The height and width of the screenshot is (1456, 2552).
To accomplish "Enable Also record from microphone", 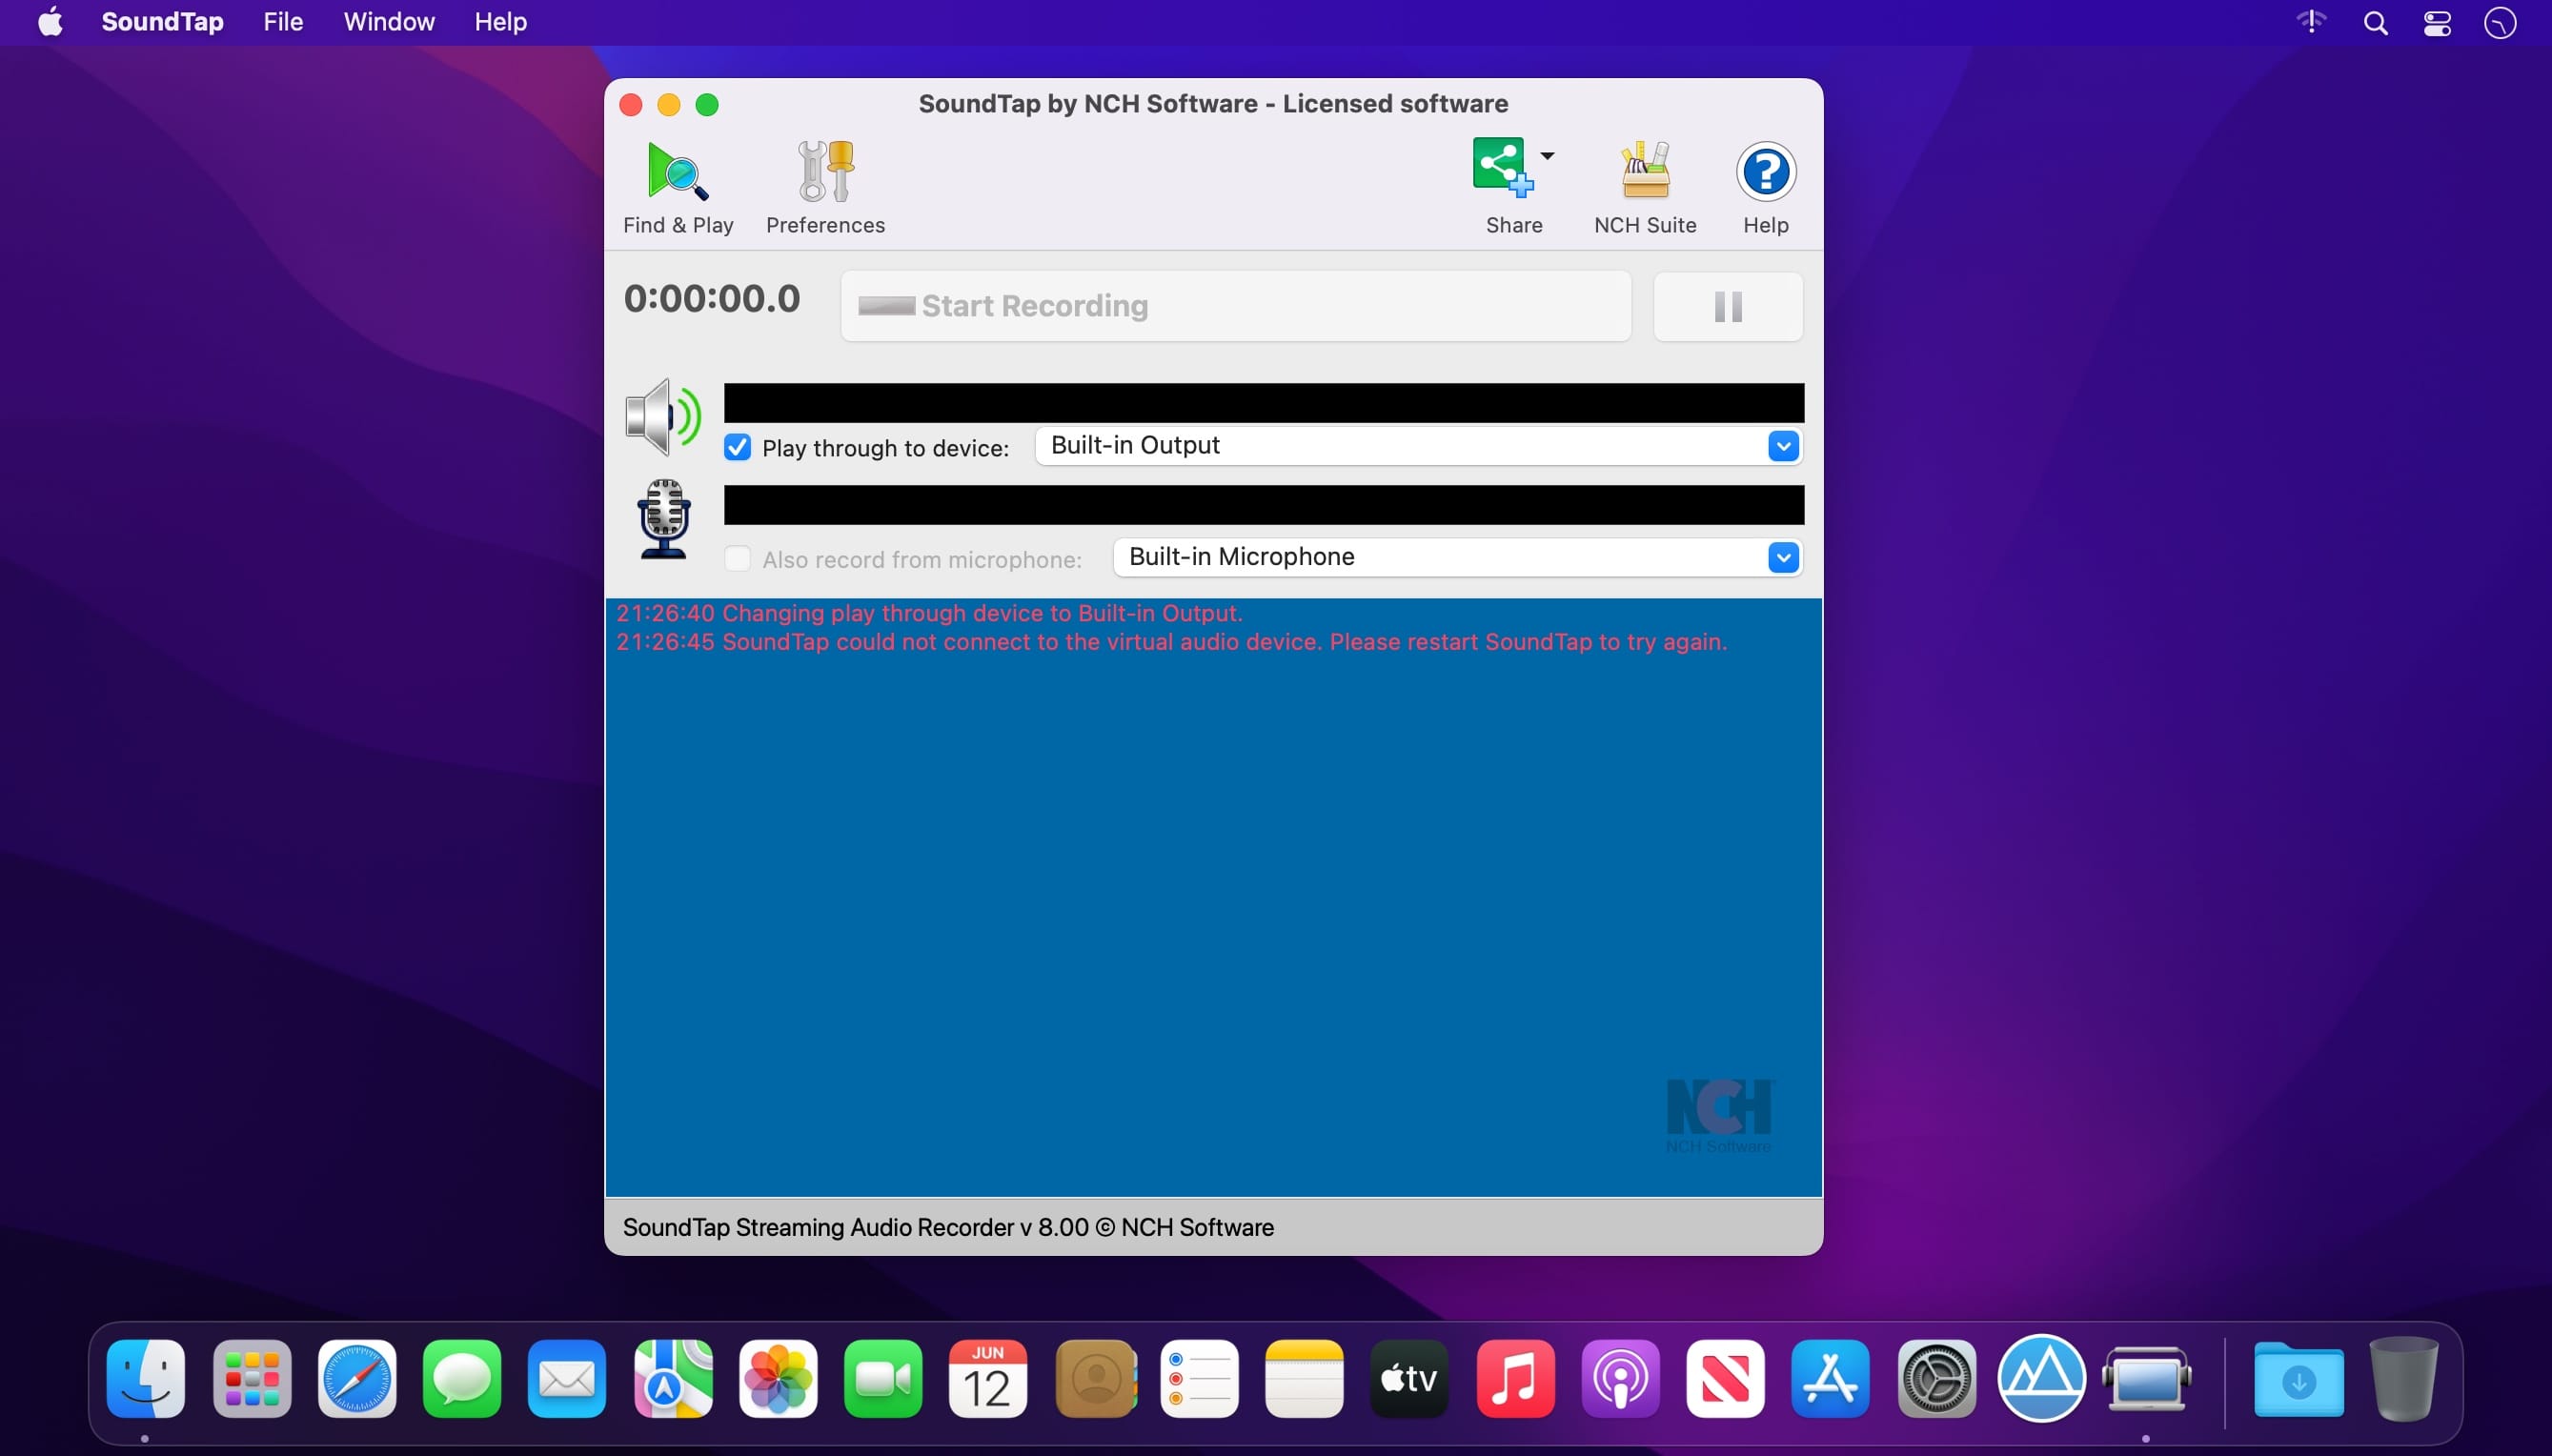I will click(x=736, y=557).
